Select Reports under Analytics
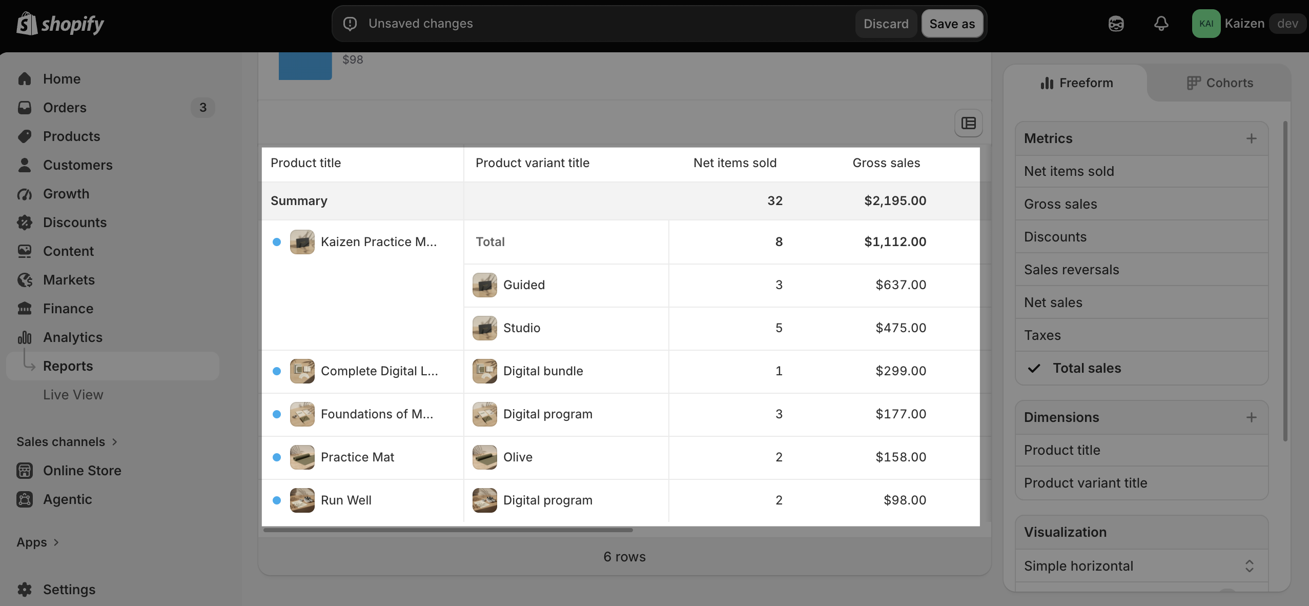 pos(113,366)
